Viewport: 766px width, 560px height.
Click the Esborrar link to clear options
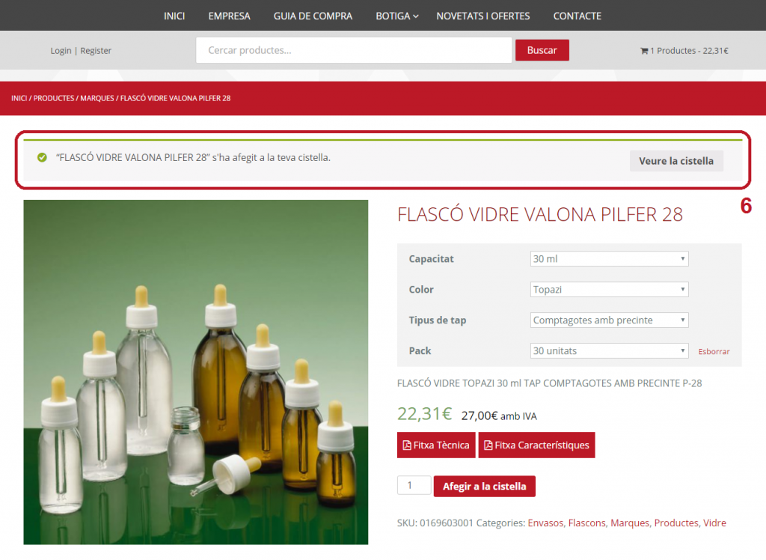click(714, 352)
